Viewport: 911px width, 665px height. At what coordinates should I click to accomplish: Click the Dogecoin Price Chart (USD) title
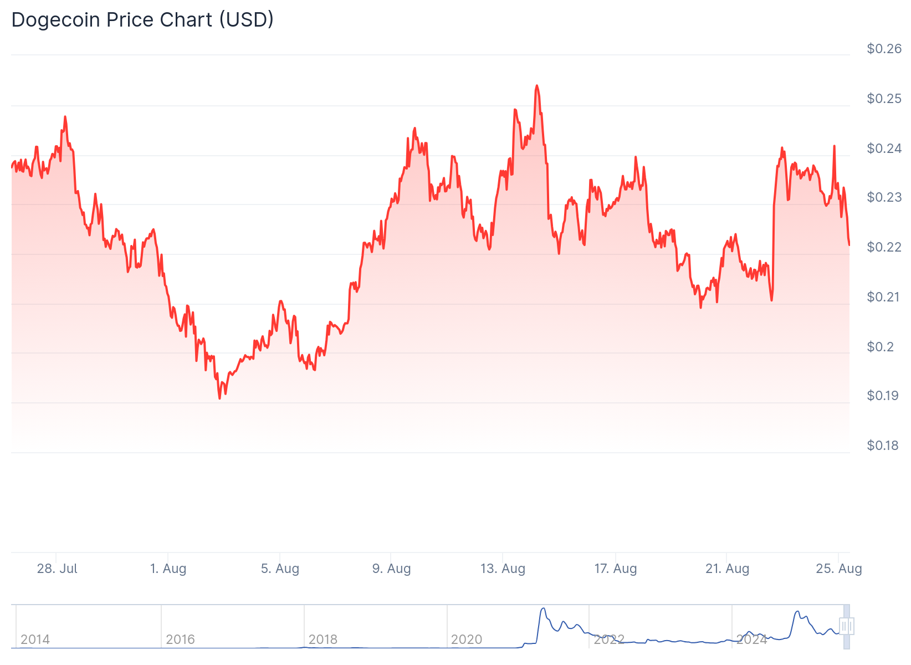142,19
